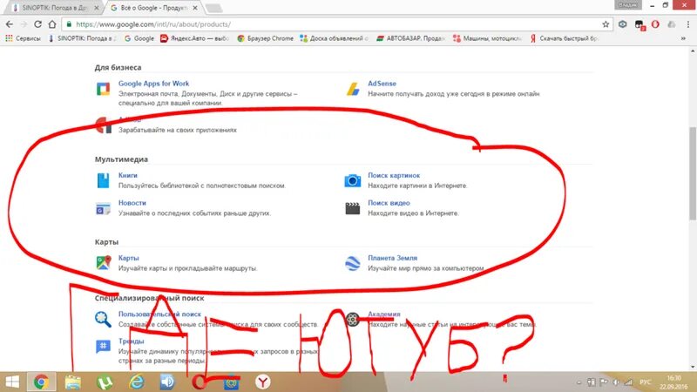Open the Поиск картинок link
The width and height of the screenshot is (697, 392).
point(394,176)
